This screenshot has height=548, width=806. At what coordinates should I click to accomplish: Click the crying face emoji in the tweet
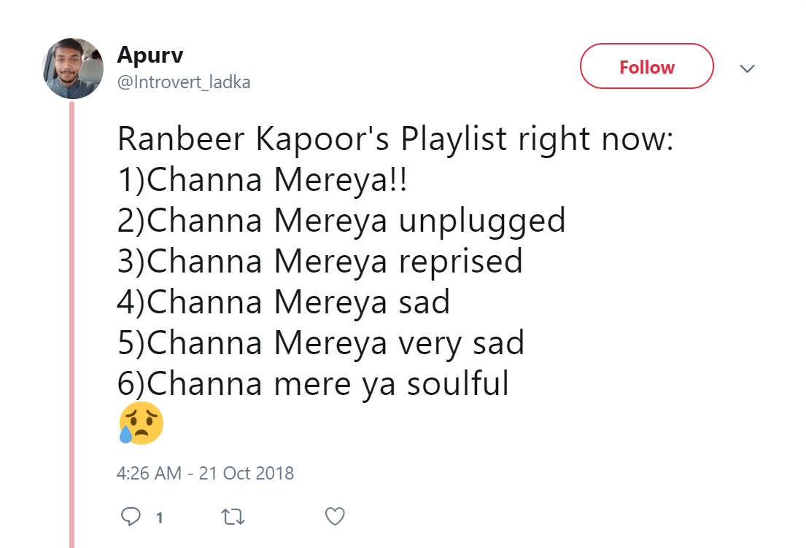coord(140,423)
